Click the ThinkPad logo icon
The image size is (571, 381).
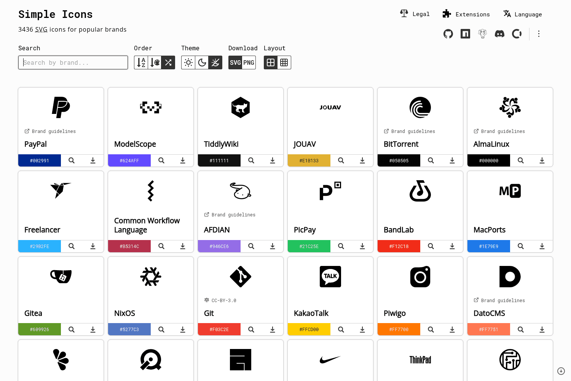pos(420,360)
